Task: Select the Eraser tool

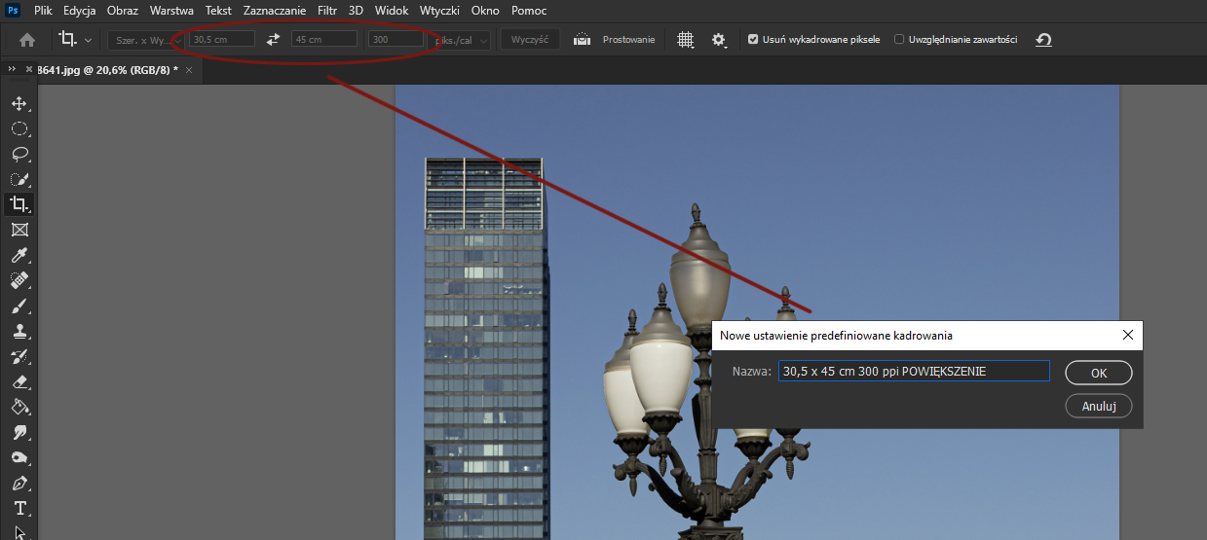Action: [x=19, y=381]
